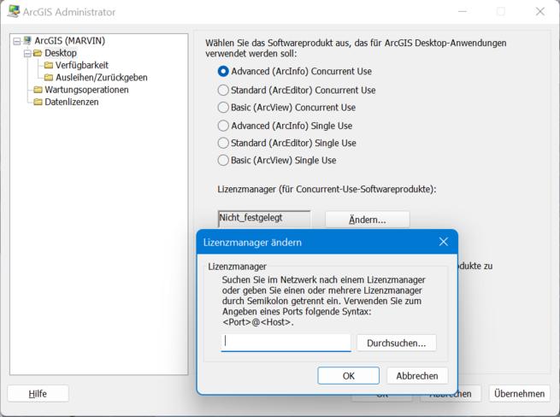Click the folder icon beside Ausleihen/Zurückgeben

(x=49, y=78)
